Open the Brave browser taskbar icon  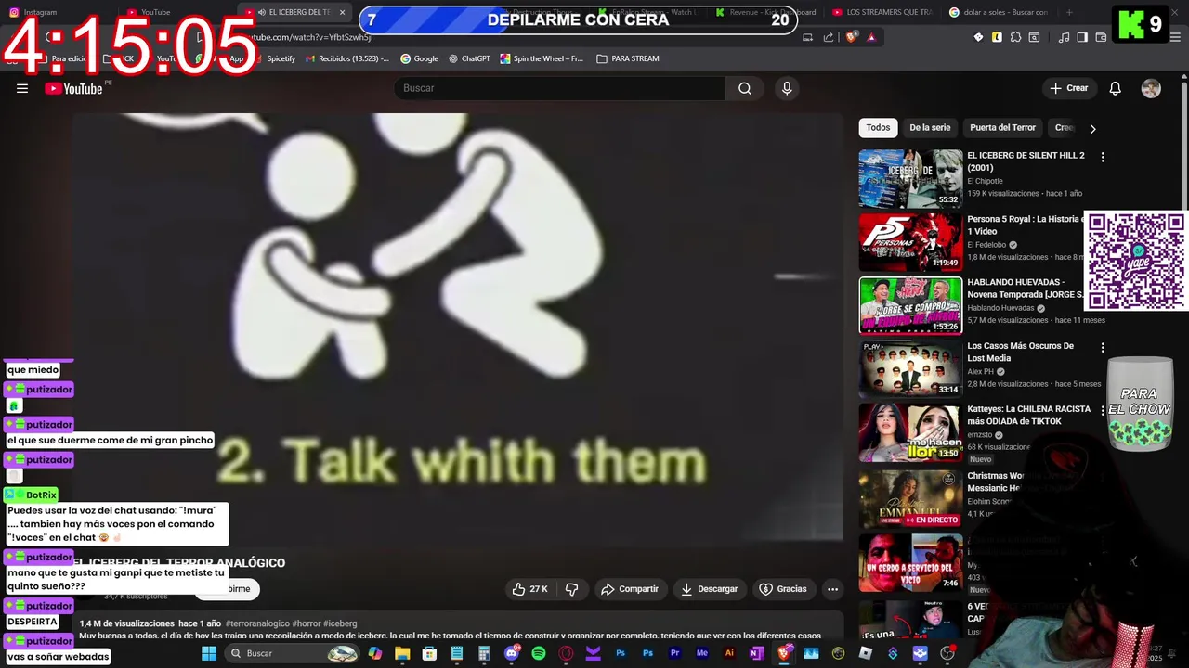click(784, 653)
